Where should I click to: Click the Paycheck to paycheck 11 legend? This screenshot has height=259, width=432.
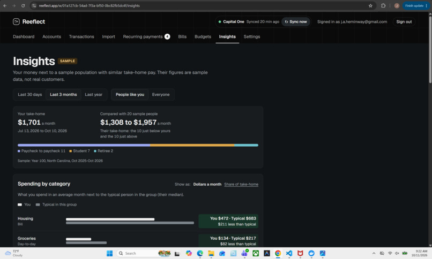point(41,151)
